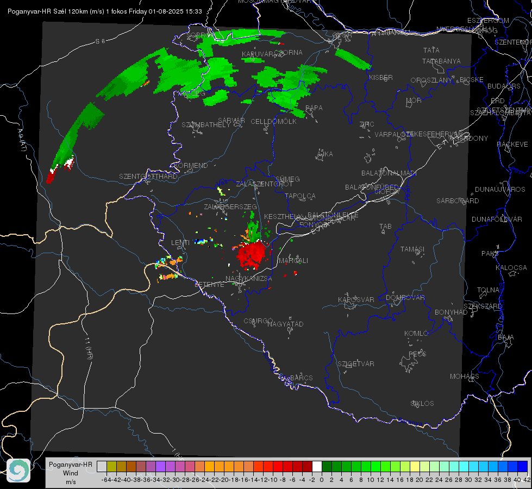Select the PAPA city label
Image resolution: width=532 pixels, height=489 pixels.
pyautogui.click(x=314, y=108)
